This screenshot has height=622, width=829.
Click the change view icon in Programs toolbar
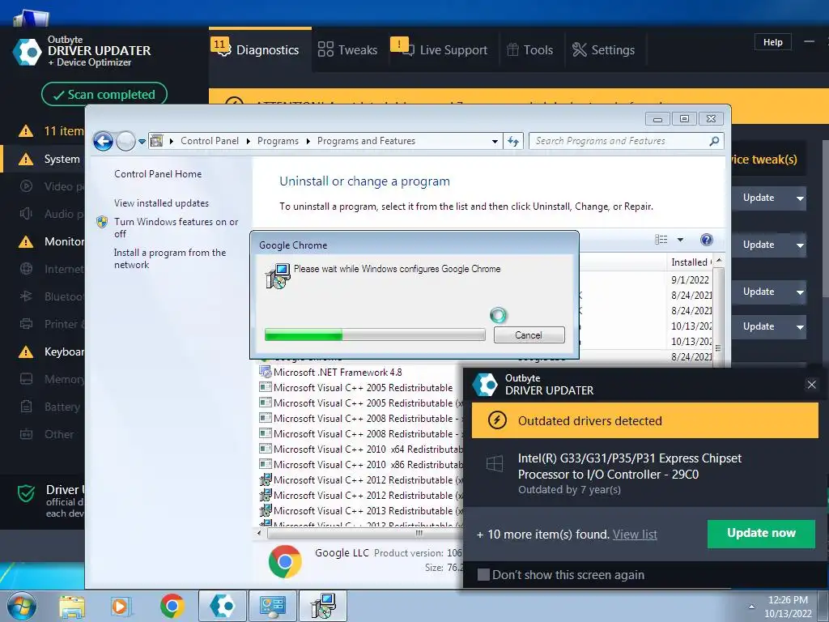click(x=661, y=240)
